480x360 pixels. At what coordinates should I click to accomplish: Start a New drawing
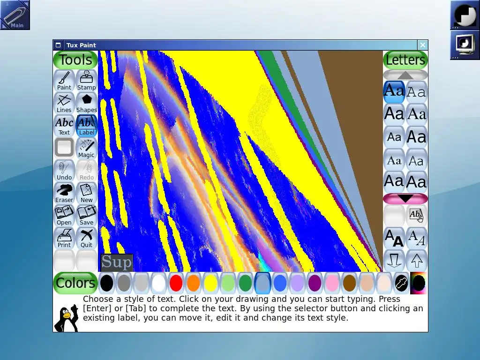[87, 194]
